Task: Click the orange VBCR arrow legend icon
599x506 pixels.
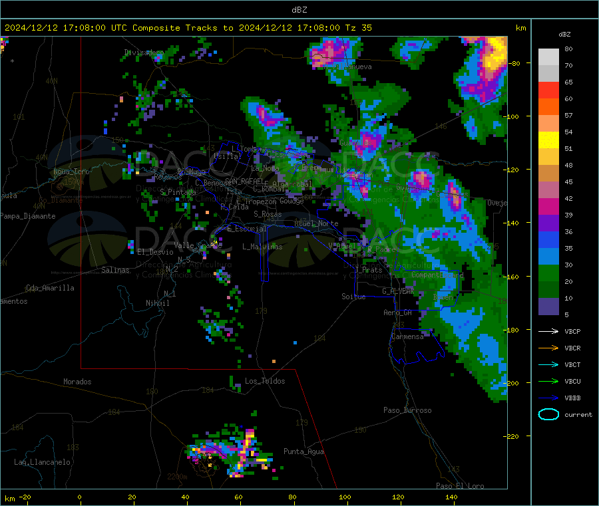Action: tap(548, 348)
